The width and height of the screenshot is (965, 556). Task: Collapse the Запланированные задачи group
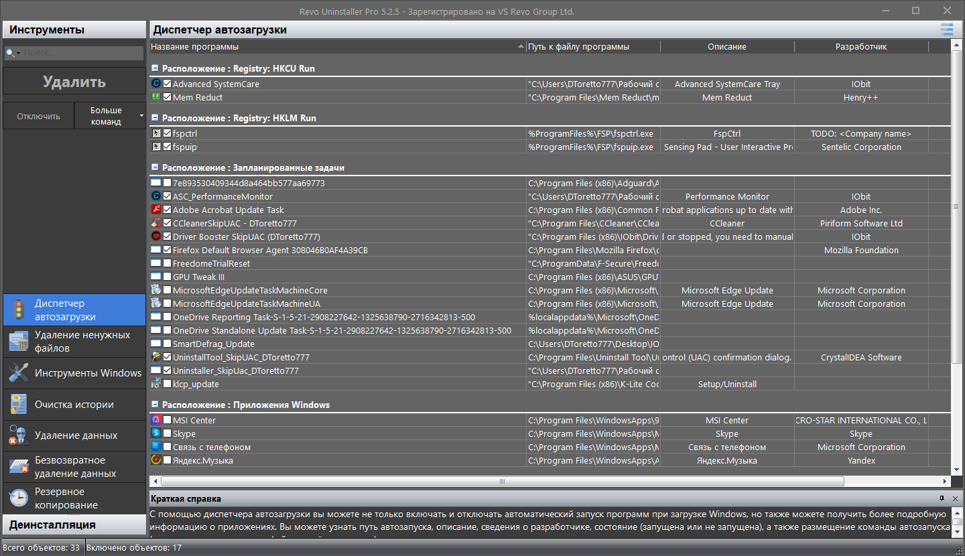pos(155,167)
